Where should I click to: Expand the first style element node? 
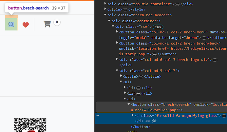coord(105,9)
